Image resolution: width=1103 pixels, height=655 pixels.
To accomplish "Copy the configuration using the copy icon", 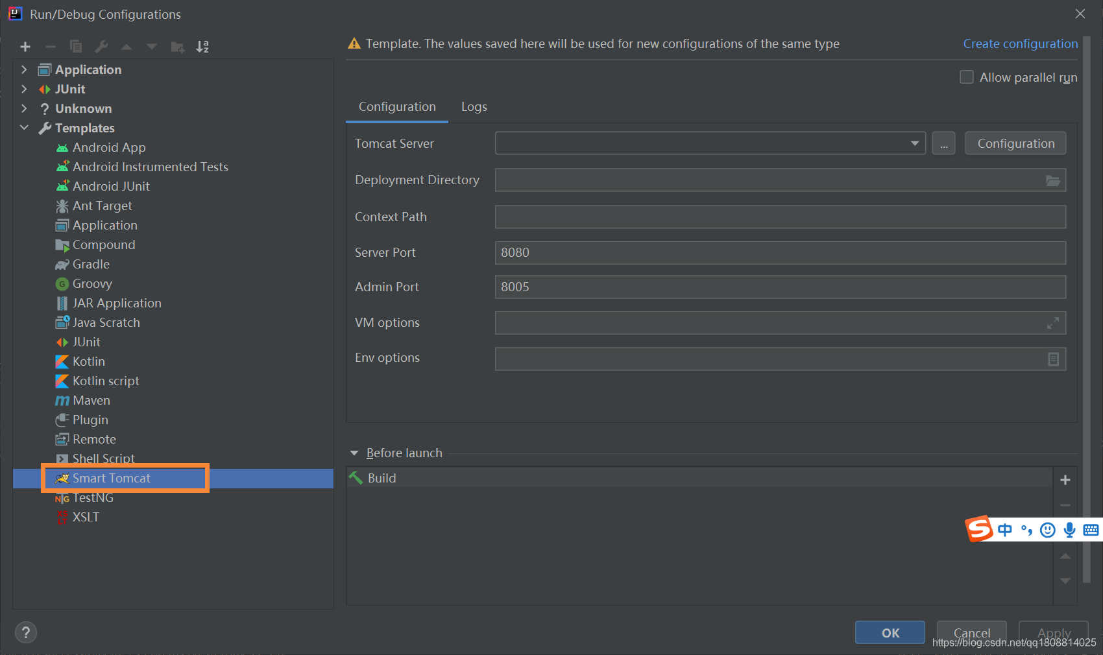I will (76, 47).
